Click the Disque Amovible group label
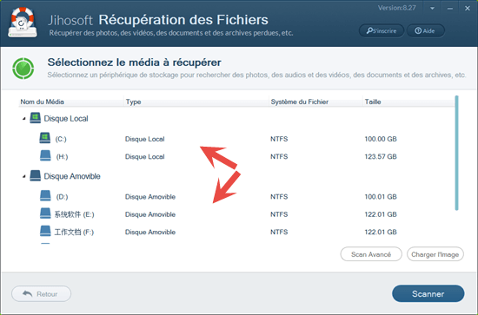This screenshot has height=315, width=478. [x=72, y=176]
